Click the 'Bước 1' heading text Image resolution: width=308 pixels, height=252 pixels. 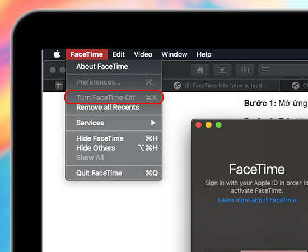(x=260, y=103)
